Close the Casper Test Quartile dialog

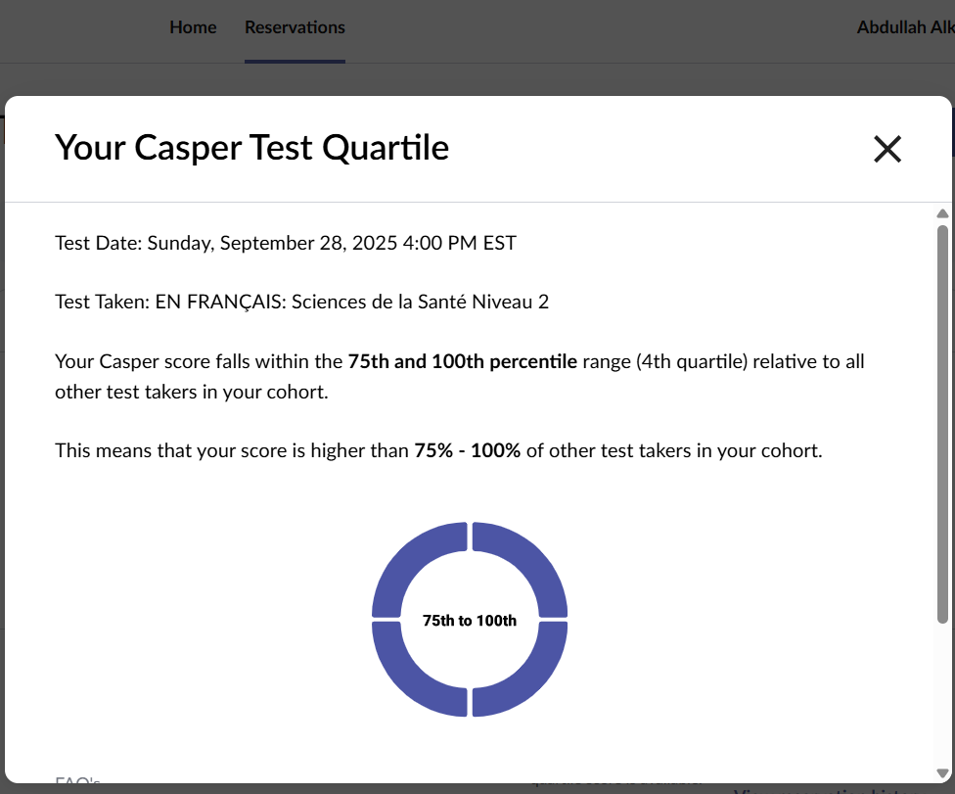[x=887, y=149]
